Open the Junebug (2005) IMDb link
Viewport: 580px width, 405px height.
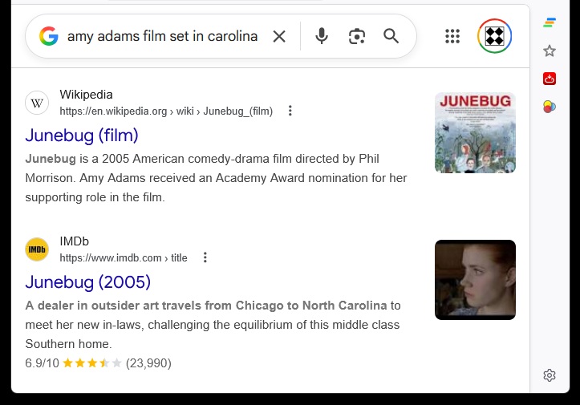(88, 281)
